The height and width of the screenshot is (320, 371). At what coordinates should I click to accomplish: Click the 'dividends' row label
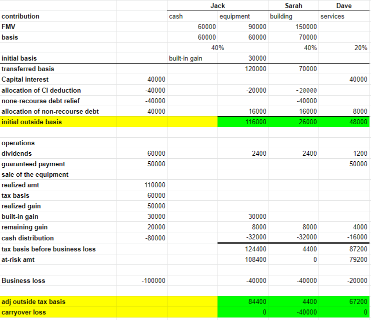click(x=16, y=153)
